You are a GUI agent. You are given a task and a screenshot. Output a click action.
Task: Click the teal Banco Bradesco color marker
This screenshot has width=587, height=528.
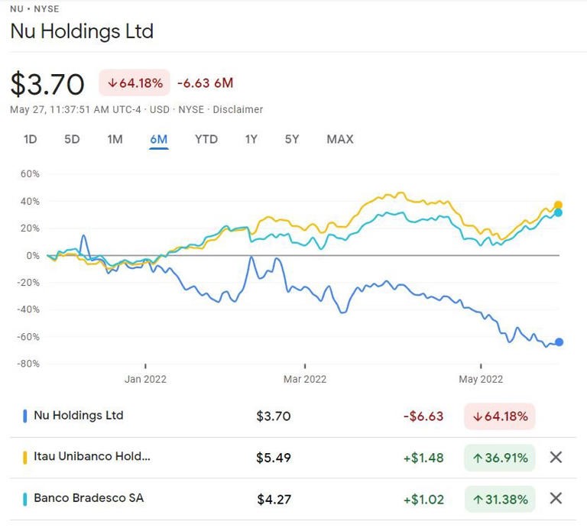coord(25,499)
